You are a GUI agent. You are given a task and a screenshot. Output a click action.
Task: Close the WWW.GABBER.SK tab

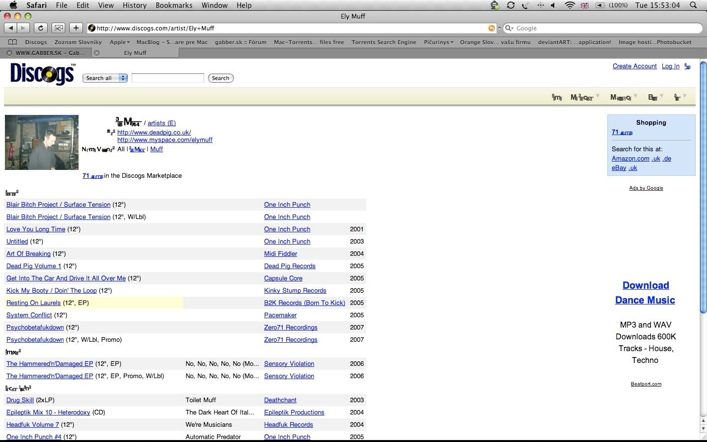pos(9,53)
